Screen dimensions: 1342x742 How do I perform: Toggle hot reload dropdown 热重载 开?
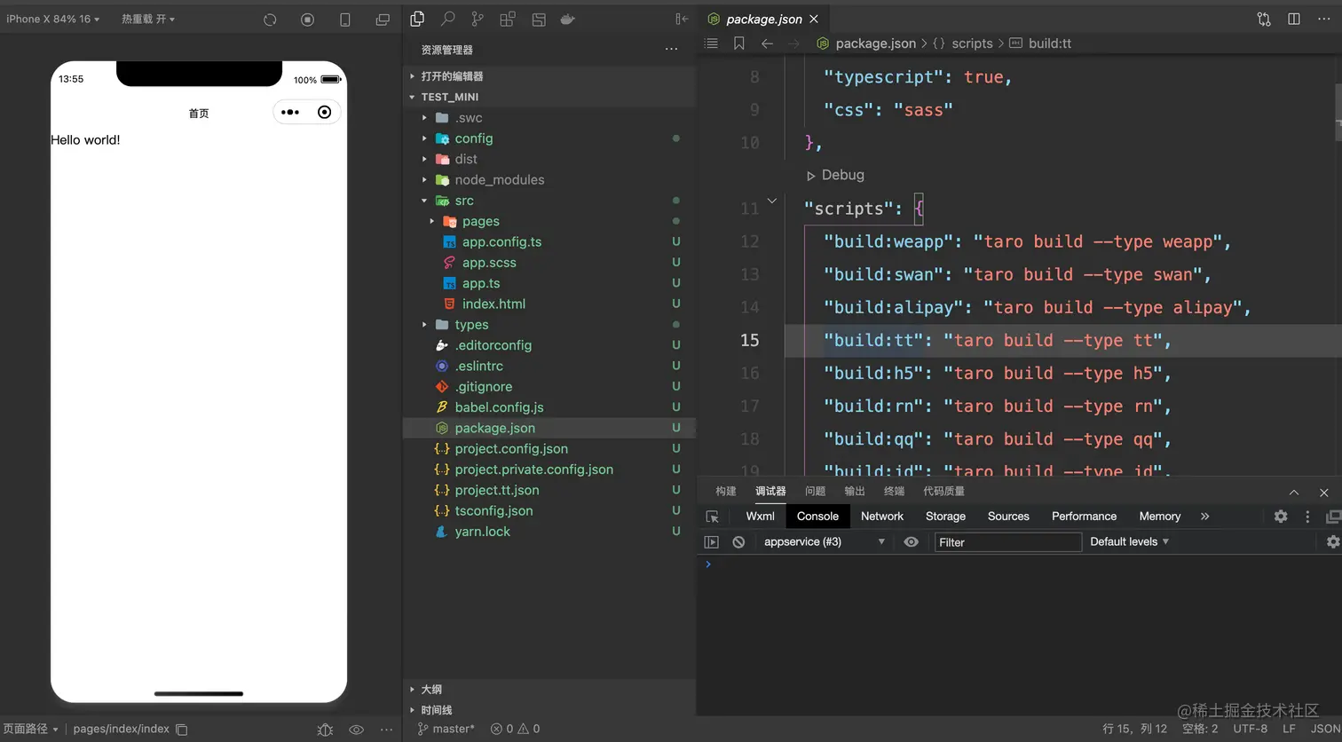coord(148,19)
